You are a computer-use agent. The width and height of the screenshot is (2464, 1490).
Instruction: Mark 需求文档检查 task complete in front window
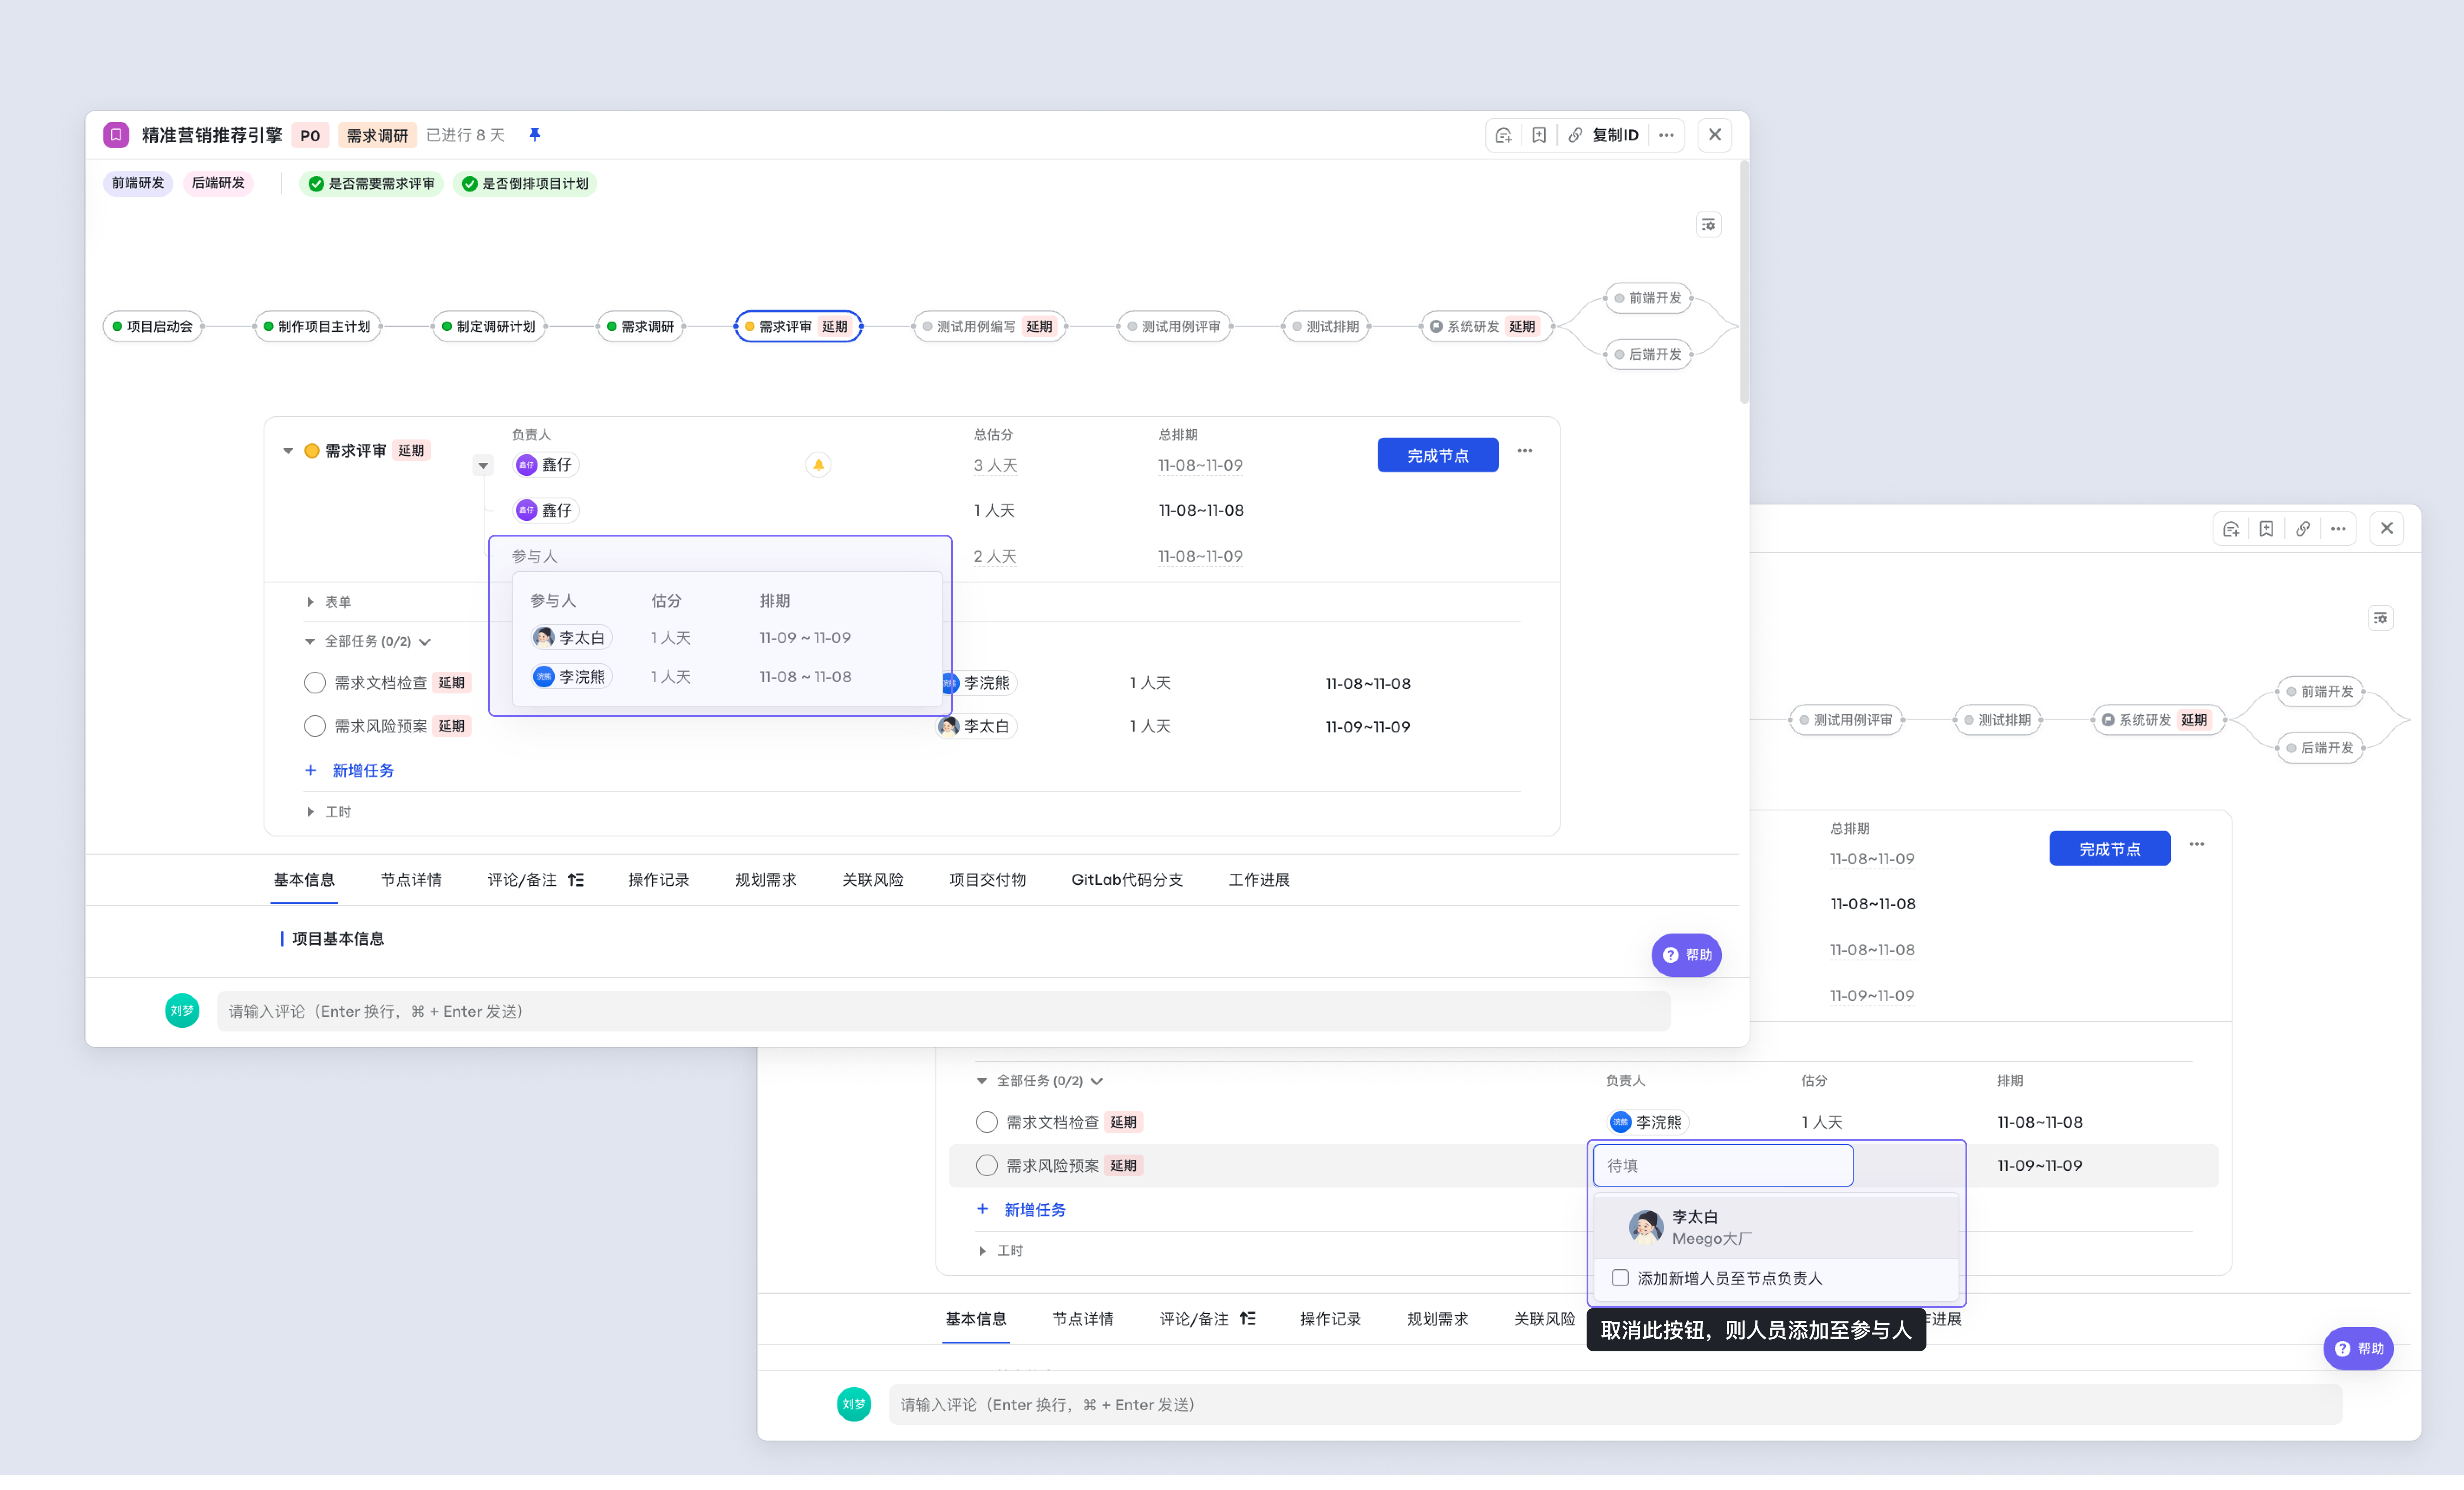[315, 683]
